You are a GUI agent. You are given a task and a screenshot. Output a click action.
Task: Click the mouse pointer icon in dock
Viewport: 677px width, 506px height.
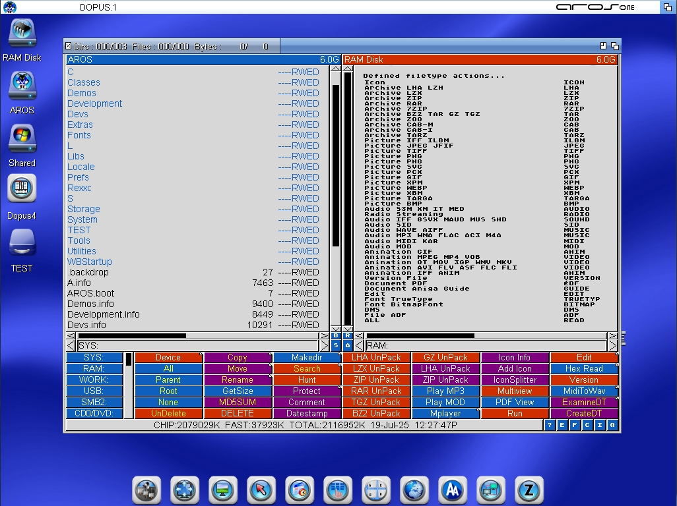point(261,490)
